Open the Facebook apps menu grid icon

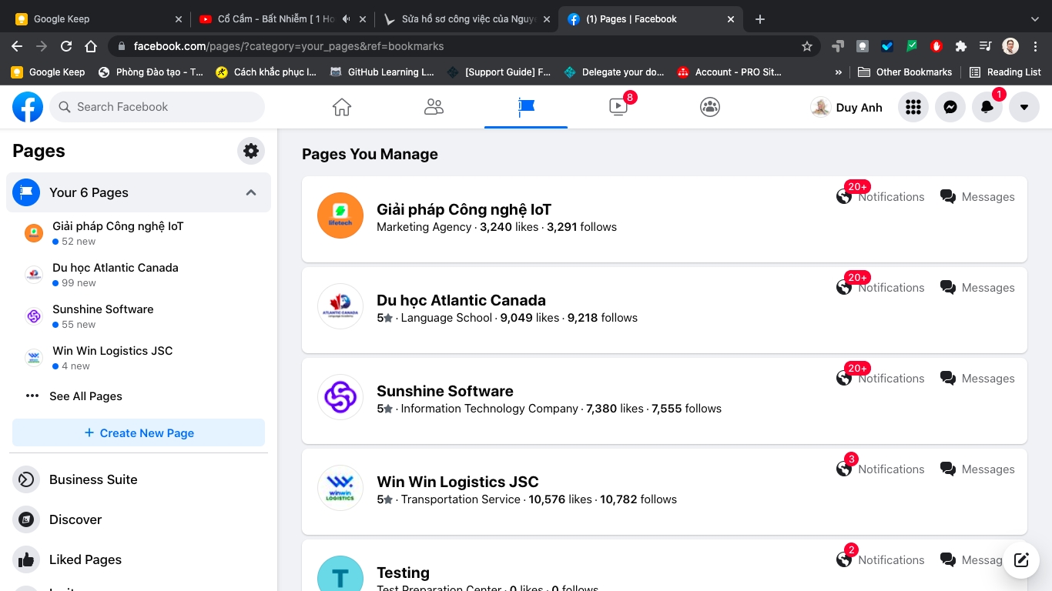coord(913,108)
